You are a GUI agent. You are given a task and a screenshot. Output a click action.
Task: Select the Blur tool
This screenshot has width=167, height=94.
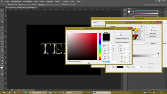(2, 44)
